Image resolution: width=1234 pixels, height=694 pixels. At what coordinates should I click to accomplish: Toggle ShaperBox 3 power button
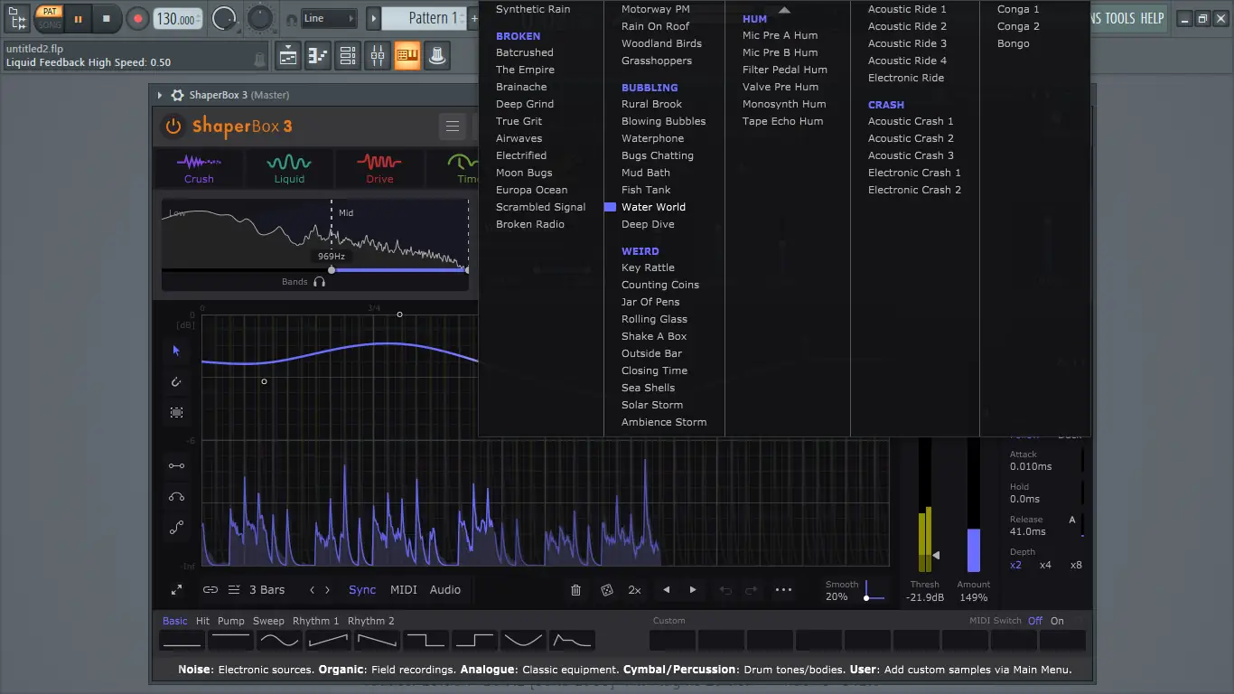point(173,127)
